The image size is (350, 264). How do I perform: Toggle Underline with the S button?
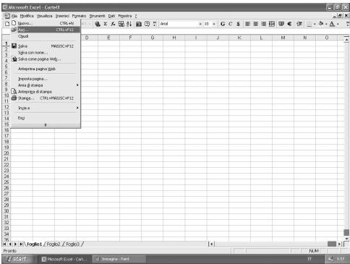pos(238,24)
